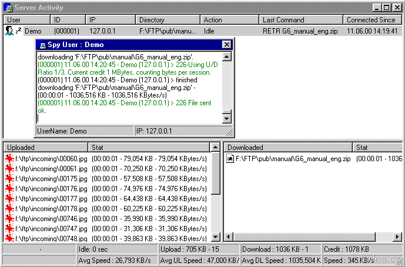Click the Downloaded column header
405x267 pixels.
tap(288, 148)
